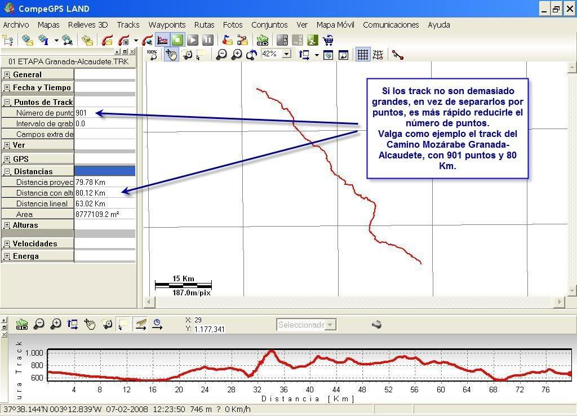
Task: Open the red track folder icon
Action: click(107, 40)
